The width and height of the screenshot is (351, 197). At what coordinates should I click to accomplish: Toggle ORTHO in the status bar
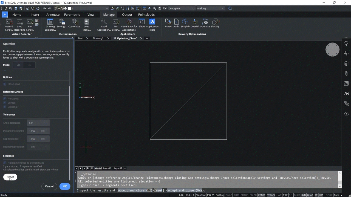pos(244,195)
